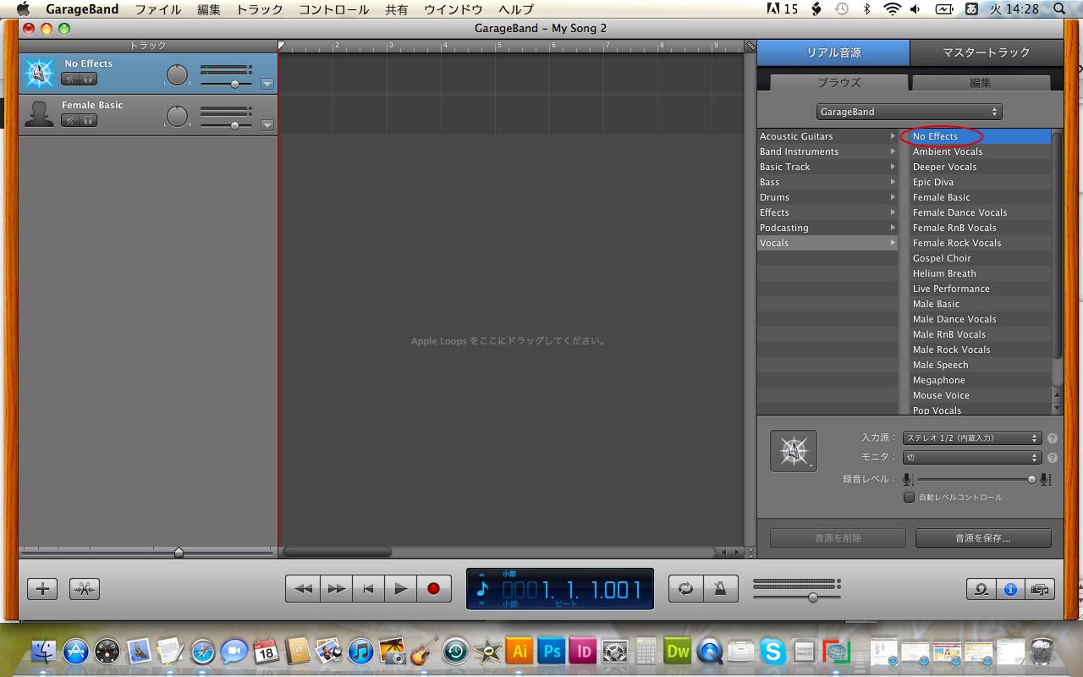The image size is (1083, 677).
Task: Switch to the Real Instrument tab
Action: click(x=833, y=52)
